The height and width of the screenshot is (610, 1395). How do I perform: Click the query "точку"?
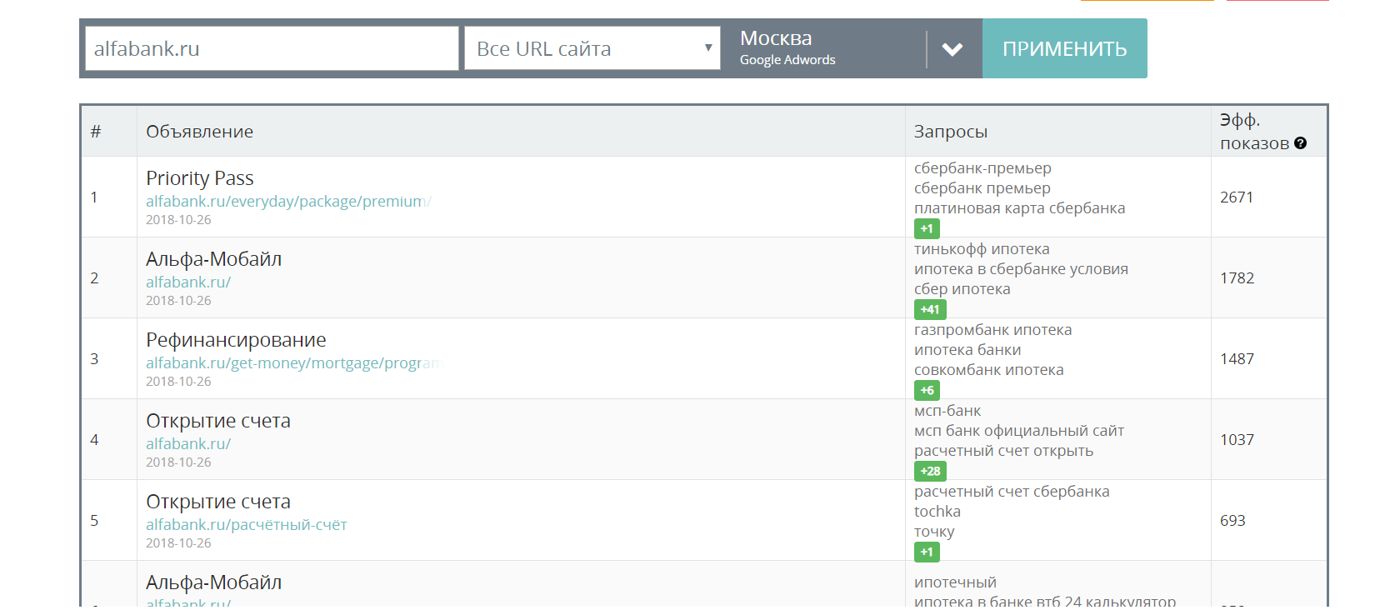click(934, 532)
